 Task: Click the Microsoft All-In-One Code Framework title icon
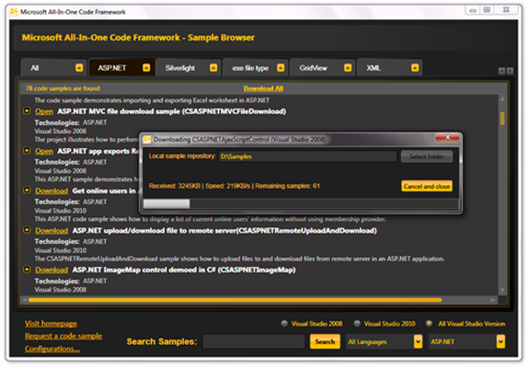click(x=14, y=12)
